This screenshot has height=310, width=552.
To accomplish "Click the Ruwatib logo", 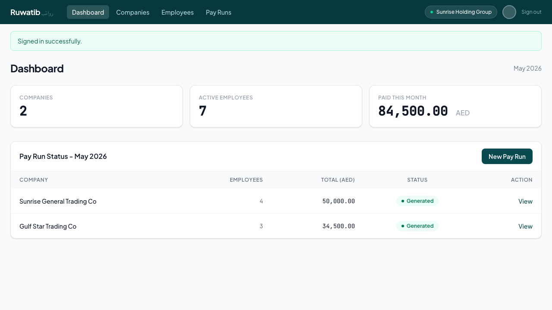I will coord(31,12).
